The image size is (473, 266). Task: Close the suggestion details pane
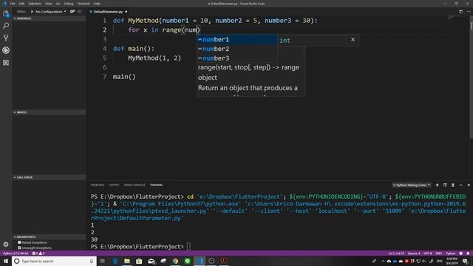[353, 39]
